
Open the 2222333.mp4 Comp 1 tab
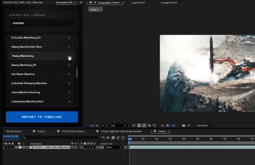coord(73,131)
